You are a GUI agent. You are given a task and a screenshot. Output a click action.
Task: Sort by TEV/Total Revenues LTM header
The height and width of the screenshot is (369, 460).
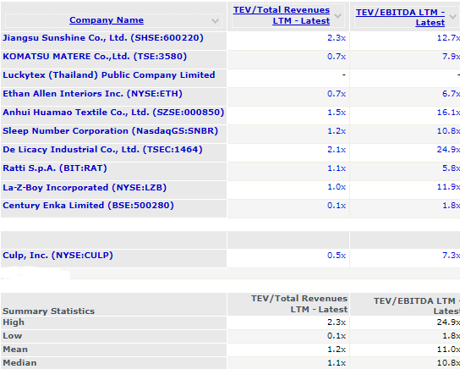tap(282, 15)
